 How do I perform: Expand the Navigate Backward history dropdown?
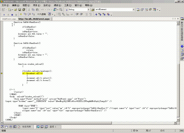click(57, 10)
